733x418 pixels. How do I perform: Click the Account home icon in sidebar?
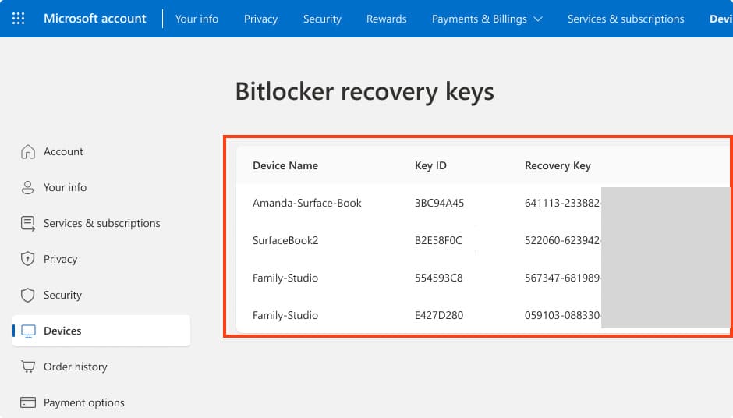[x=28, y=151]
